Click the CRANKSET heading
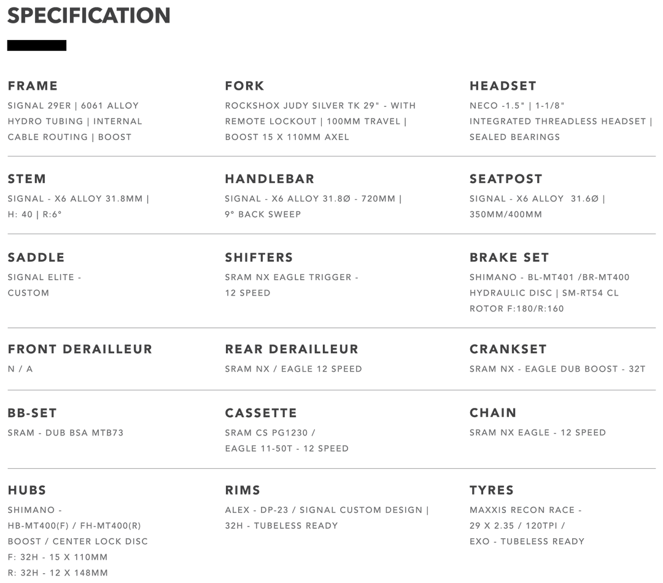The width and height of the screenshot is (663, 583). 507,349
